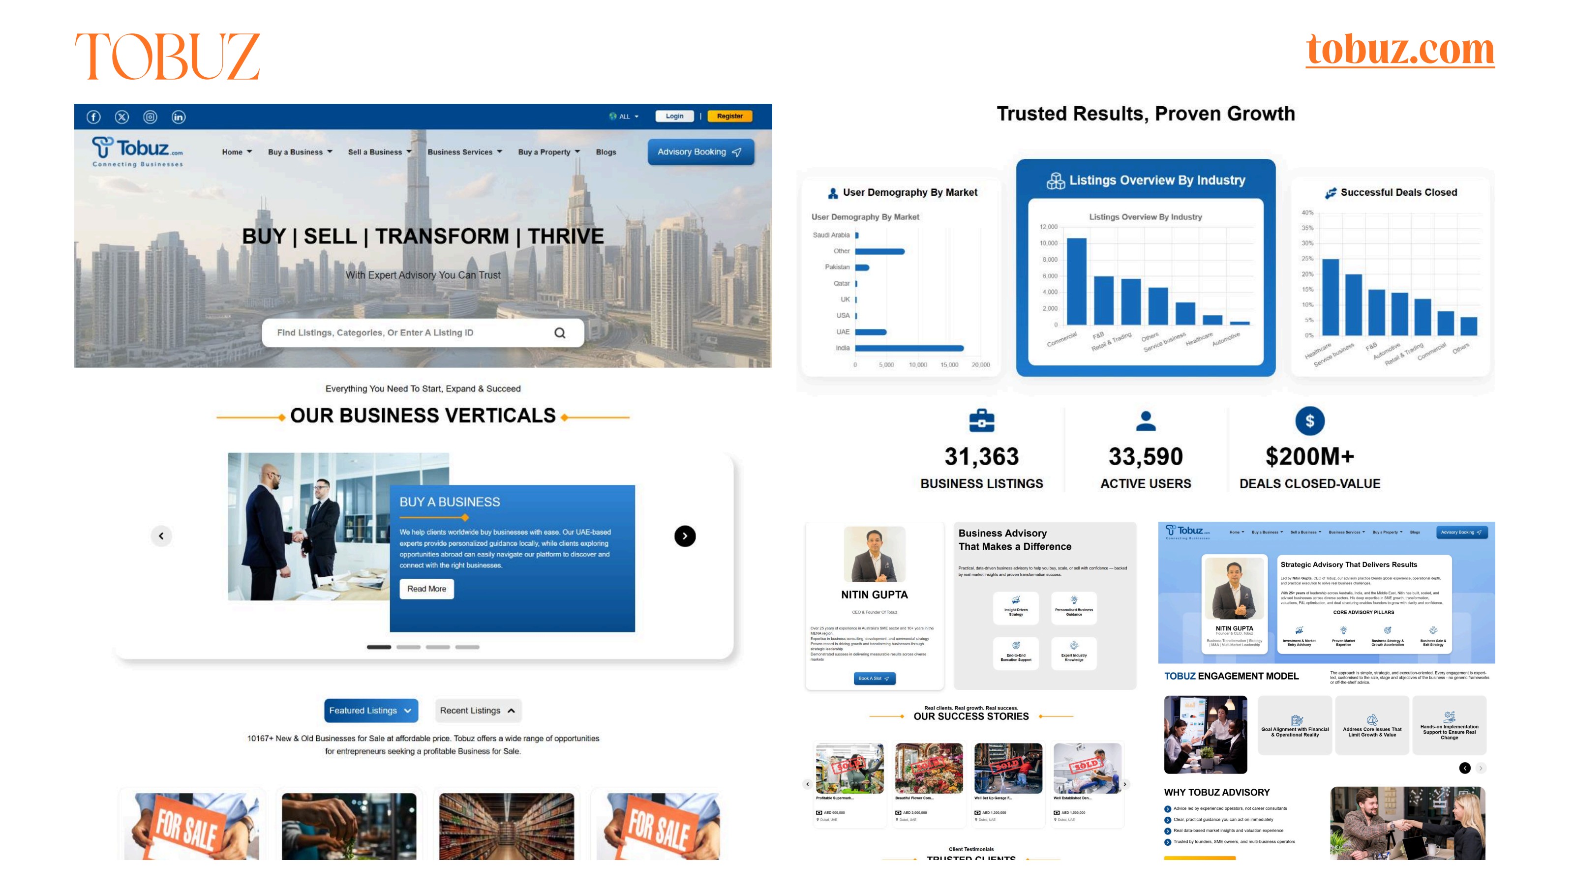This screenshot has width=1574, height=891.
Task: Open the X (Twitter) social icon
Action: coord(122,117)
